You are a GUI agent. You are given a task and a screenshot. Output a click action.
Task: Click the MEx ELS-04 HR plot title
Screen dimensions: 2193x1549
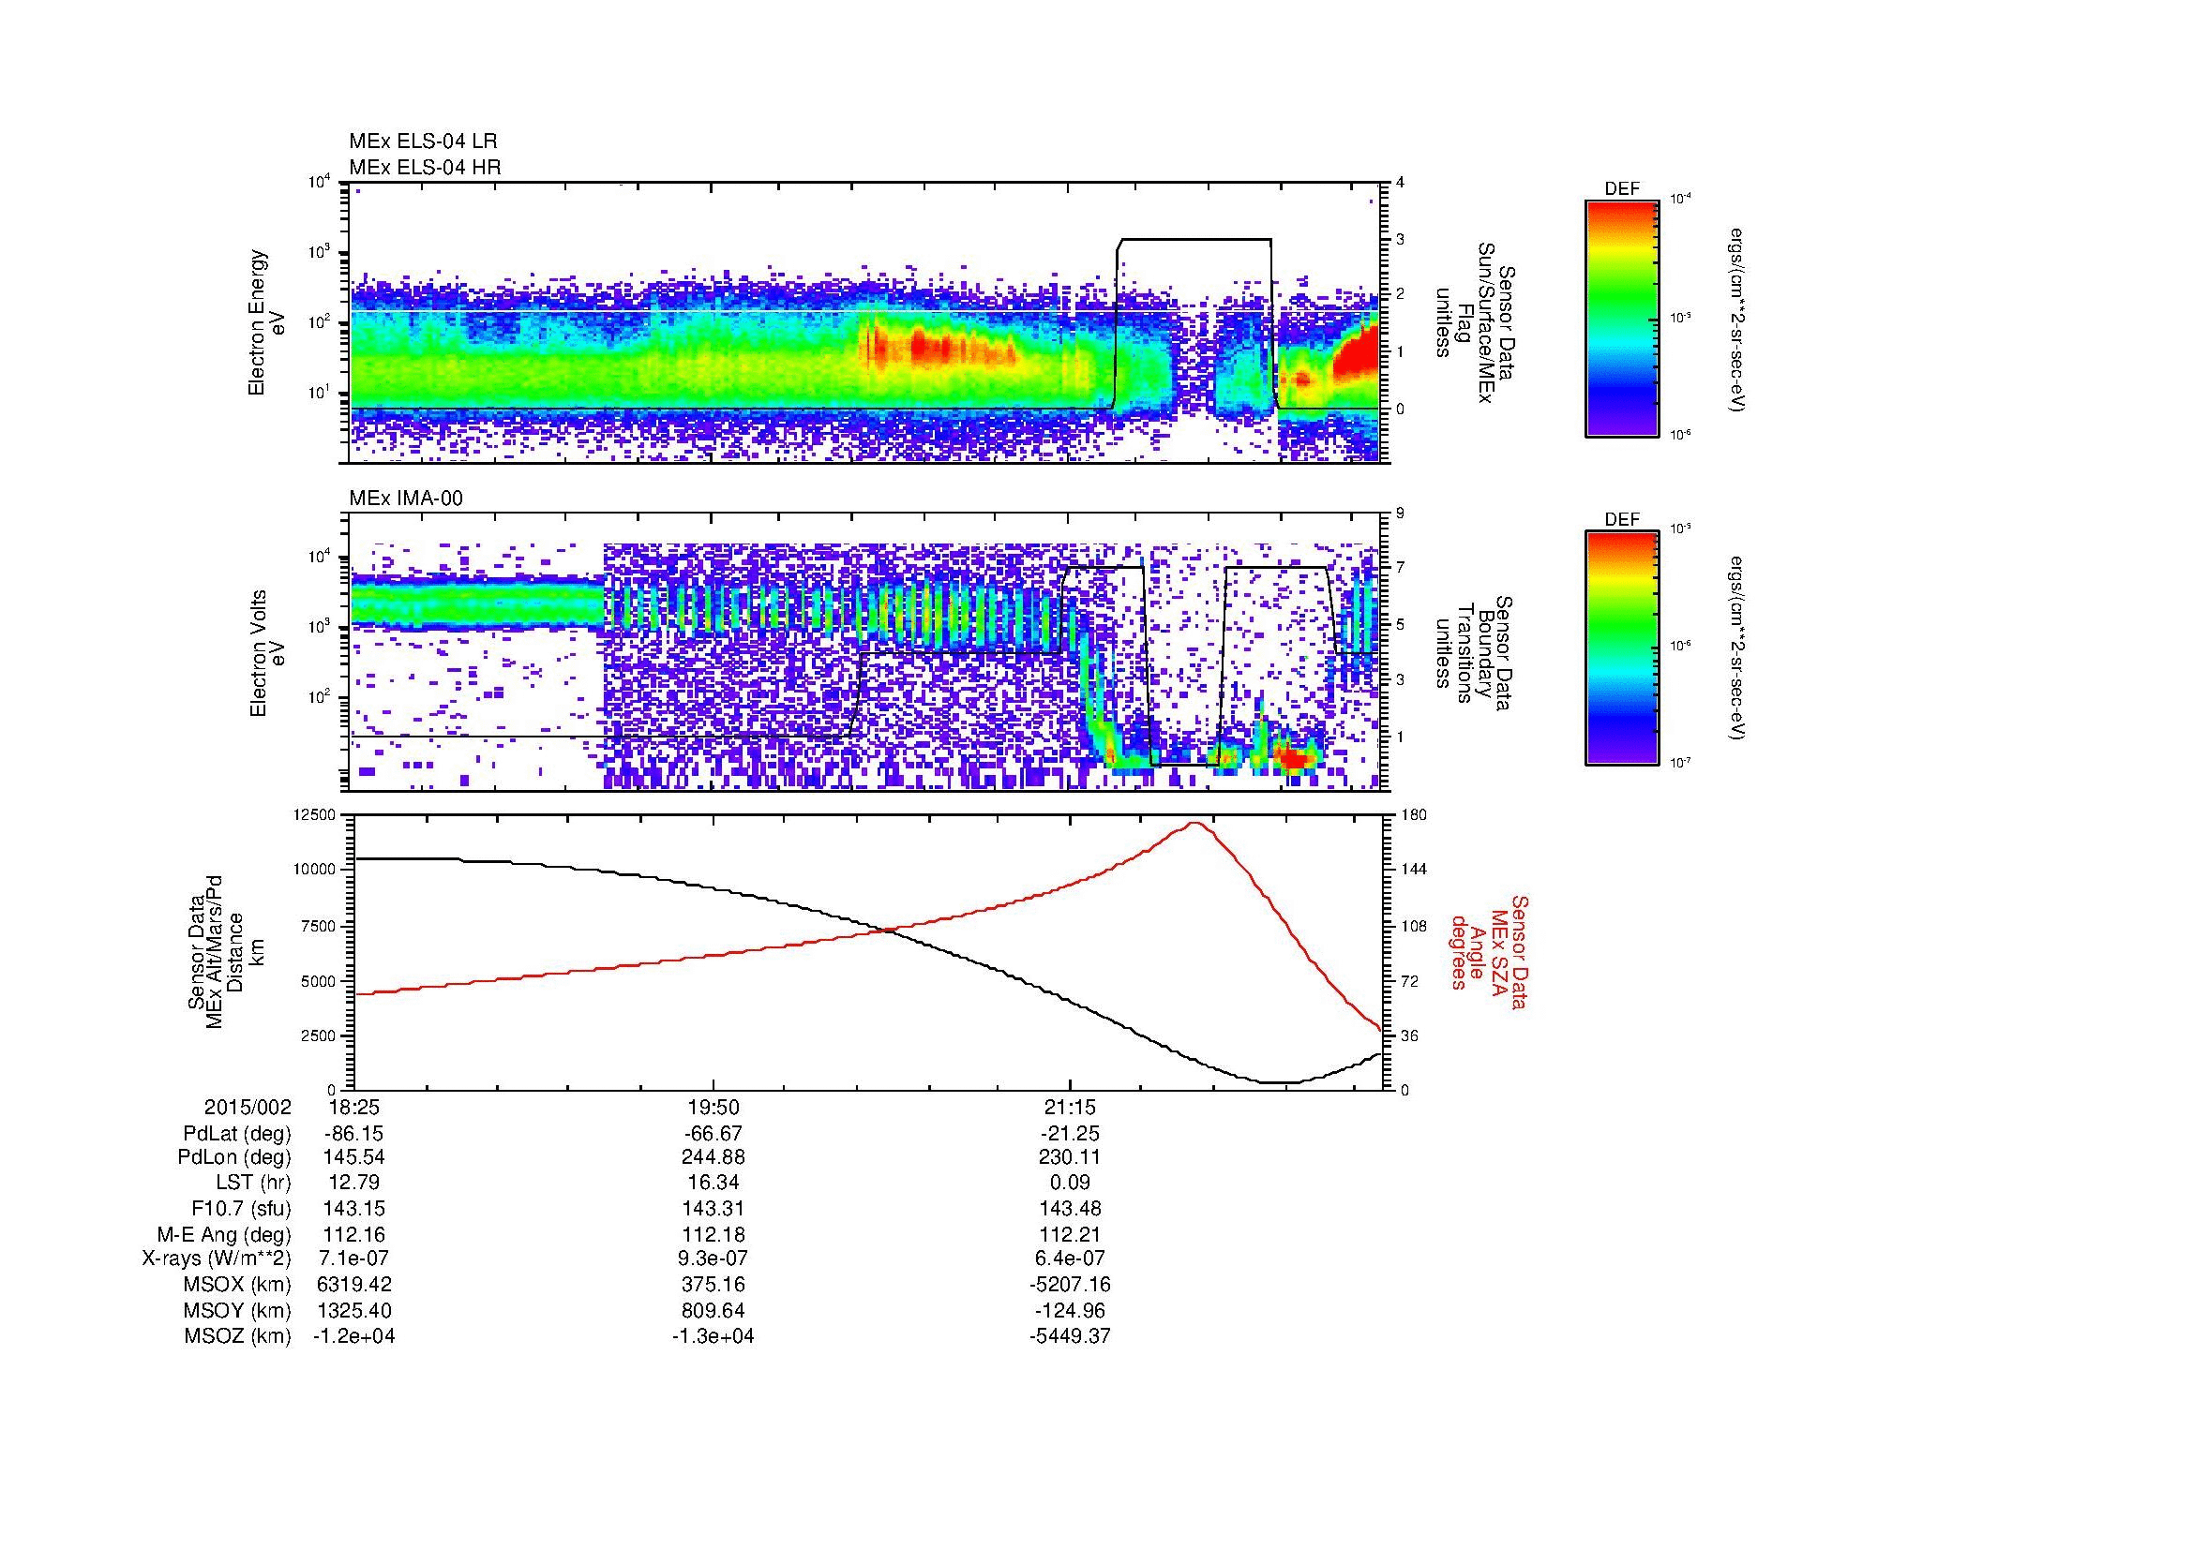[x=425, y=167]
